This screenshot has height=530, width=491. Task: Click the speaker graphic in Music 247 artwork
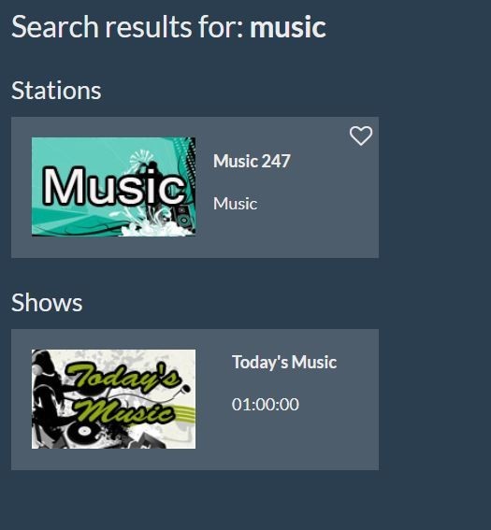(183, 216)
